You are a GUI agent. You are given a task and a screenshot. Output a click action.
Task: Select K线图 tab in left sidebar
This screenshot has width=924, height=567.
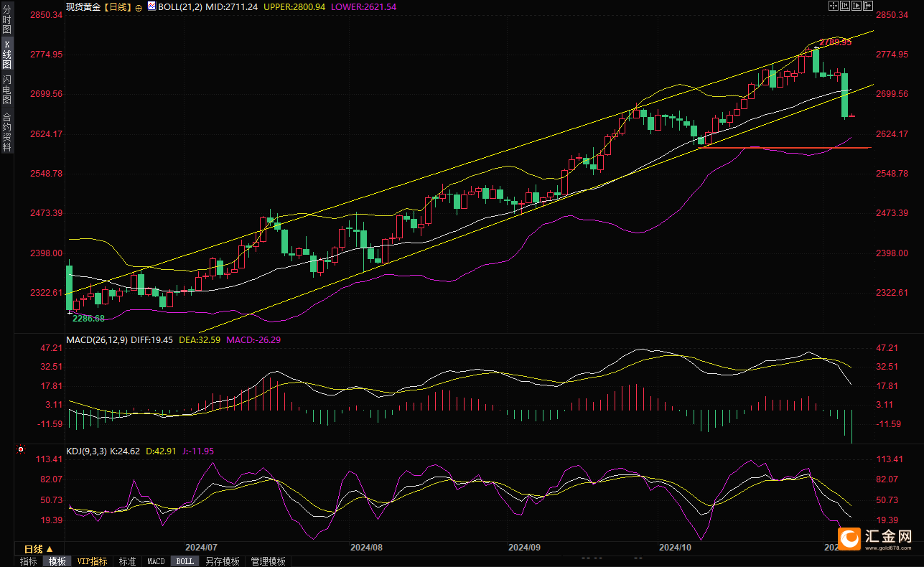[7, 54]
